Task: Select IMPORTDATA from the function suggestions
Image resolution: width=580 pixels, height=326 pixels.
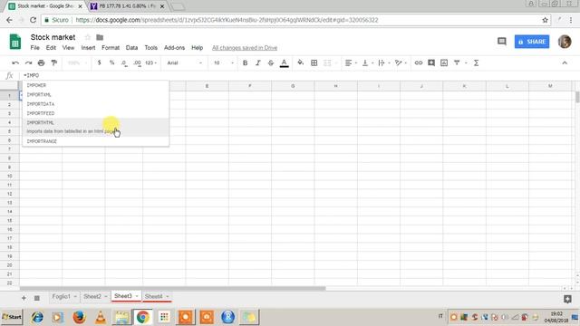Action: (96, 104)
